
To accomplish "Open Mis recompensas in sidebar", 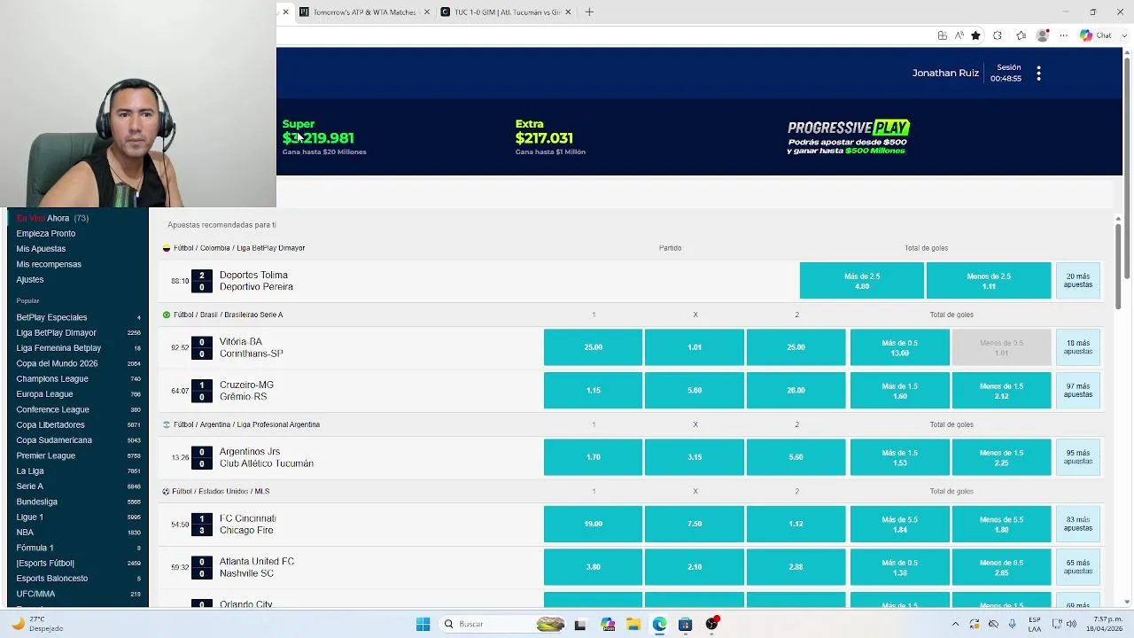I will click(x=49, y=264).
